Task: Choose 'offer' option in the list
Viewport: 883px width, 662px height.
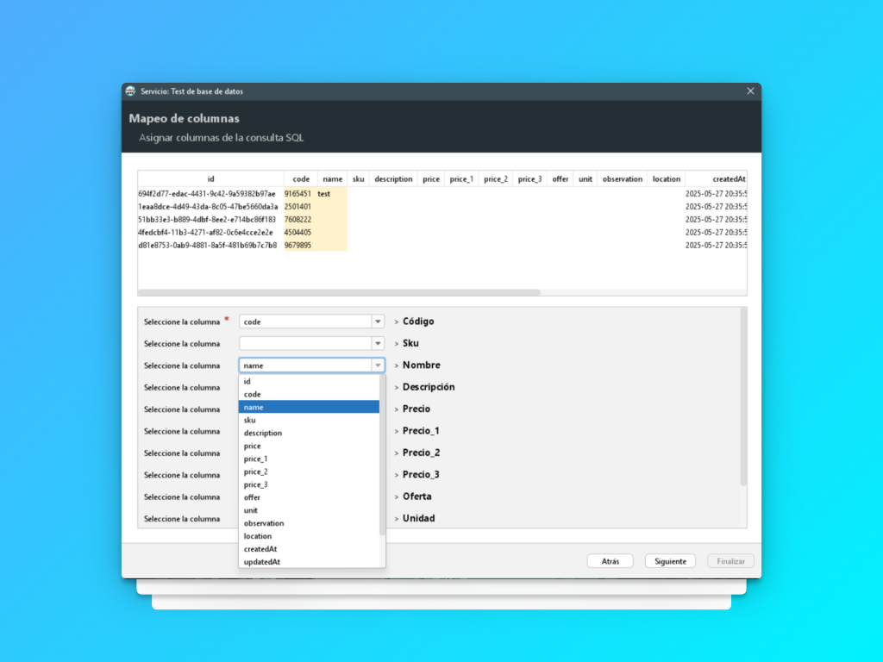Action: [309, 497]
